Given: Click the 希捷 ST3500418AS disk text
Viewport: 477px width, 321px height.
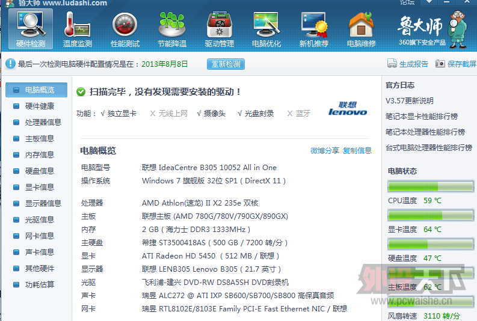Looking at the screenshot, I should tap(215, 243).
